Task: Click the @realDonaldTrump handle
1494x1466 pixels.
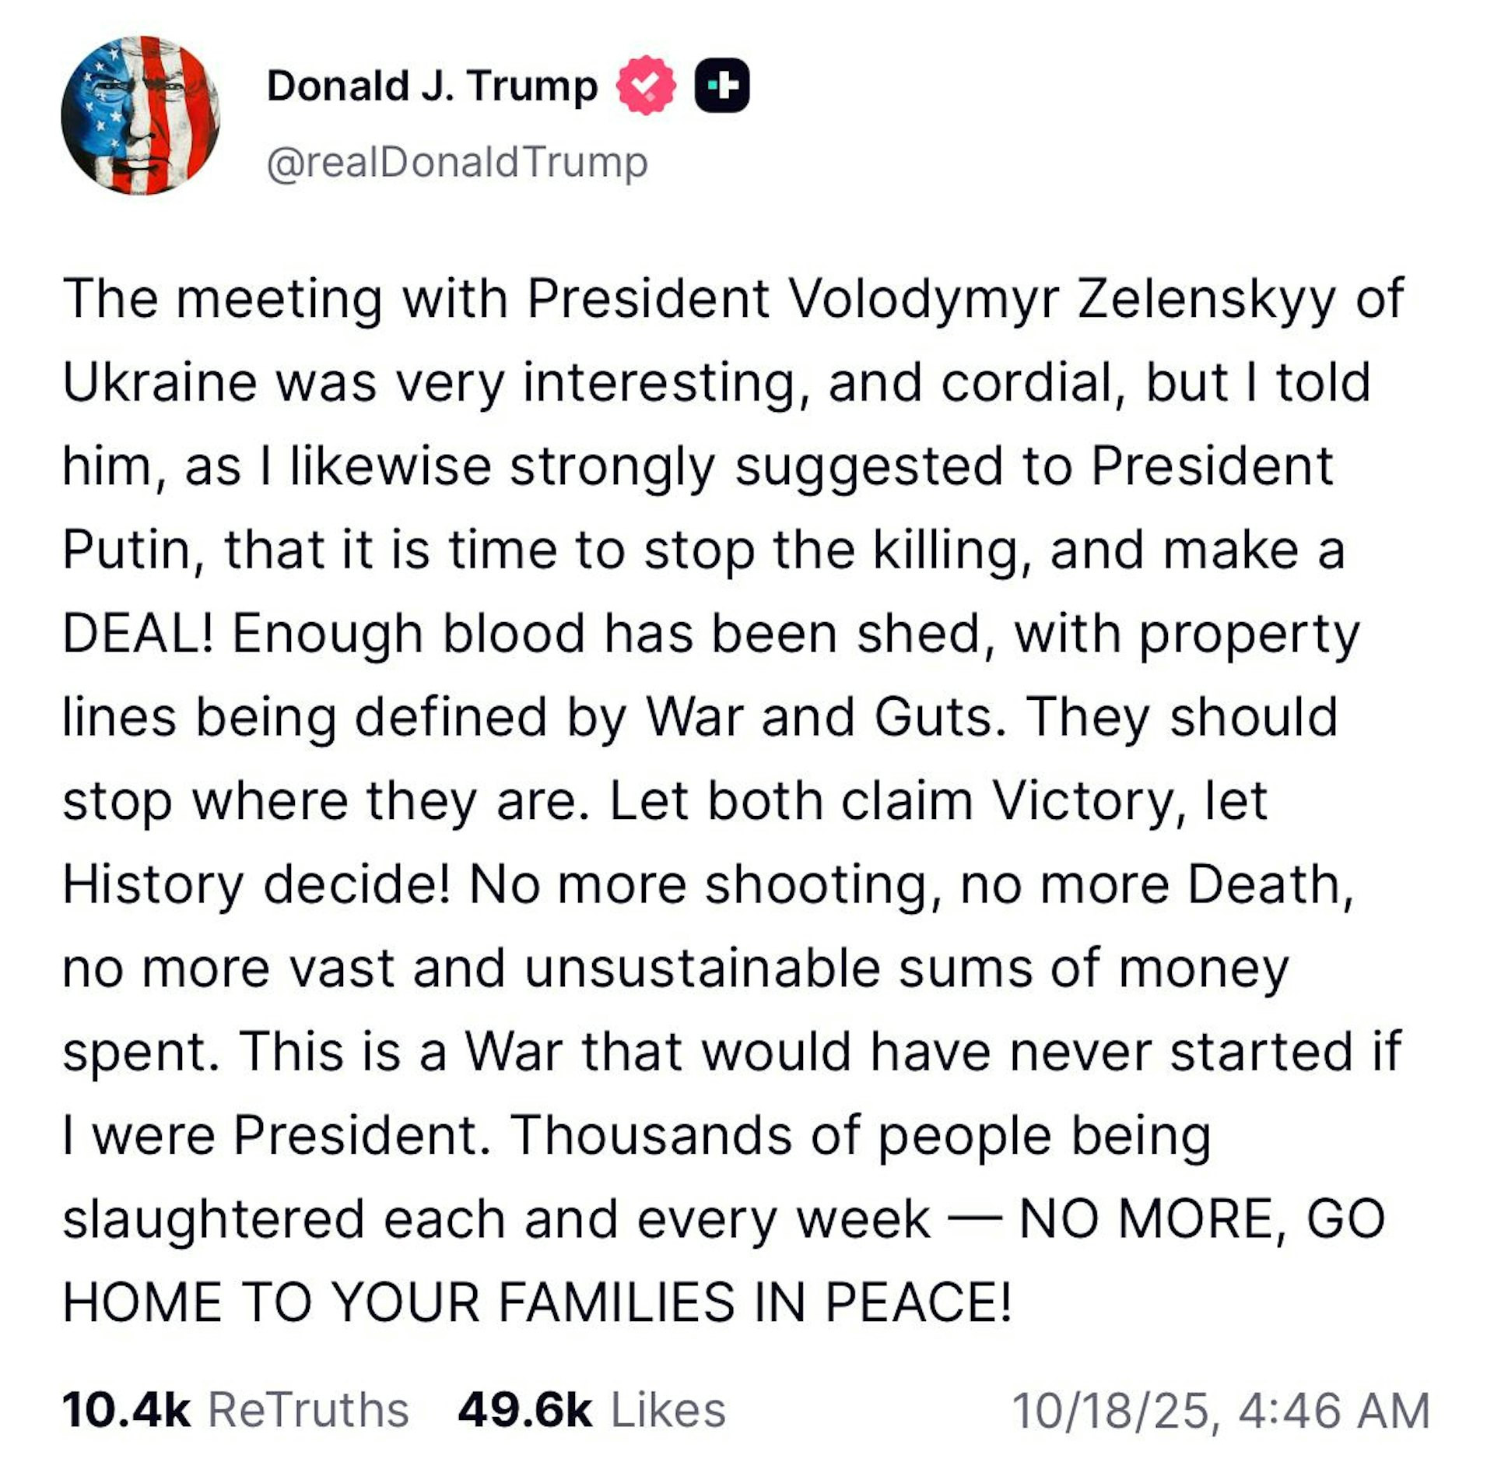Action: coord(457,163)
